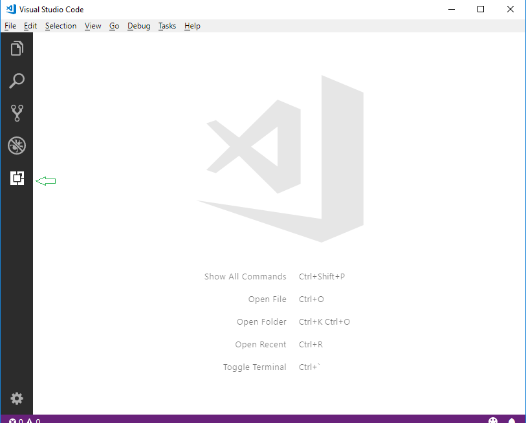
Task: Click the notifications bell in status bar
Action: pos(512,420)
